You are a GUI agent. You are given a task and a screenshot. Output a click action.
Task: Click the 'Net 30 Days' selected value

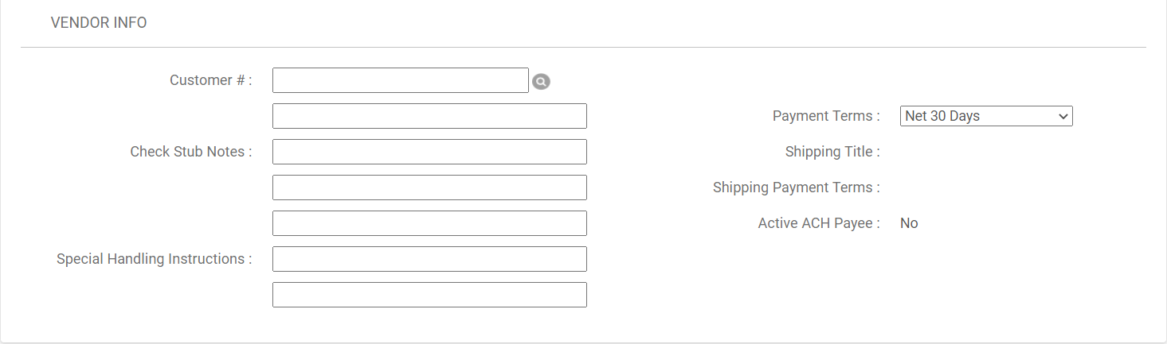pyautogui.click(x=942, y=116)
